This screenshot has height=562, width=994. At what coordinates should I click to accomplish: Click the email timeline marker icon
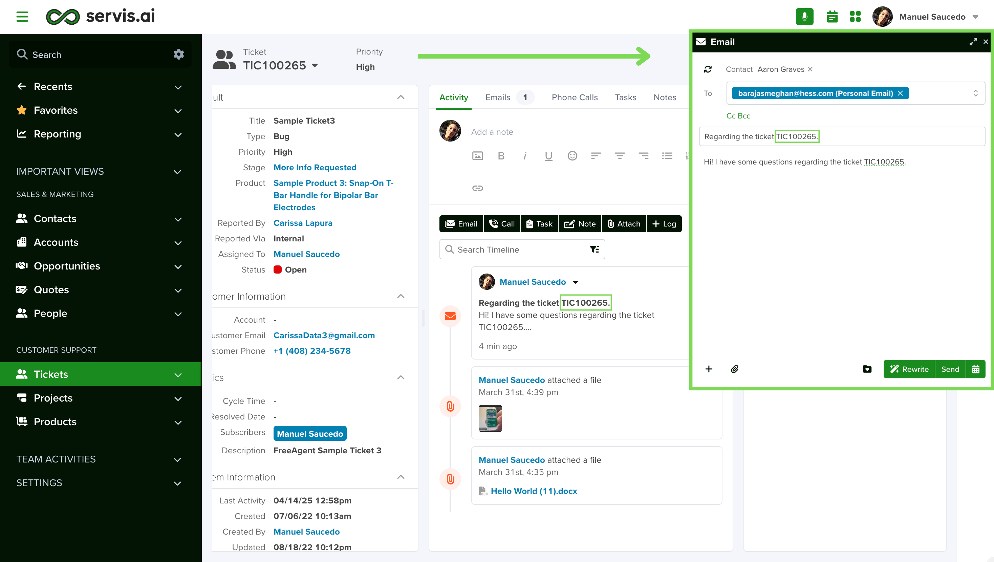[x=450, y=316]
